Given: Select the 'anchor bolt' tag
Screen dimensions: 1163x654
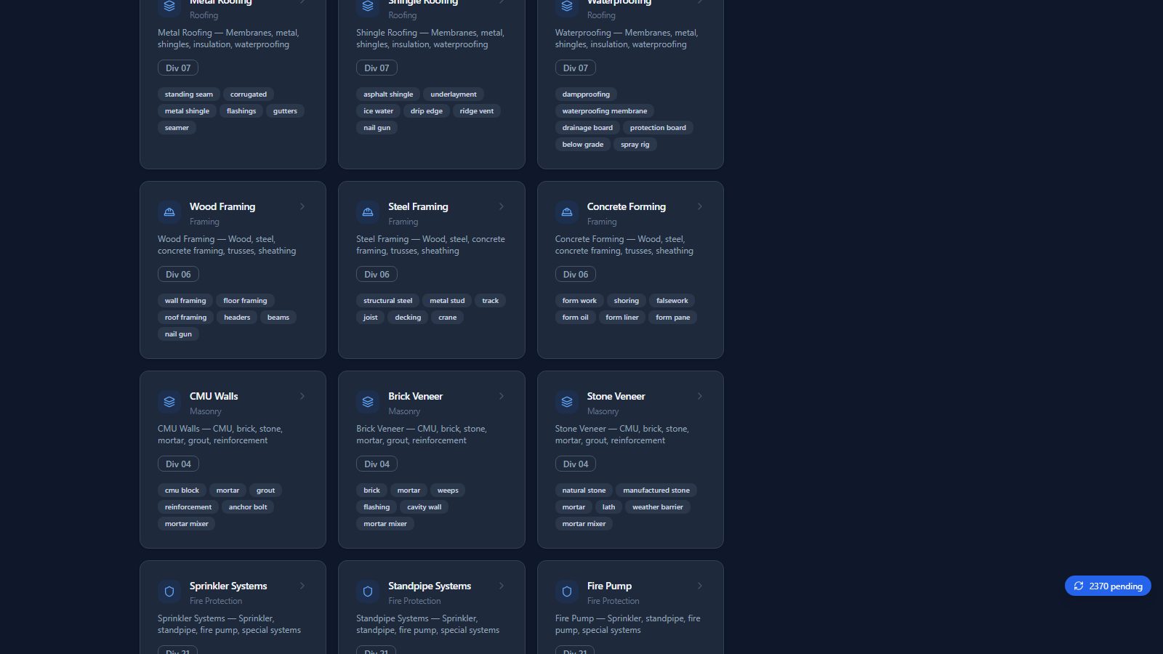Looking at the screenshot, I should click(x=248, y=506).
